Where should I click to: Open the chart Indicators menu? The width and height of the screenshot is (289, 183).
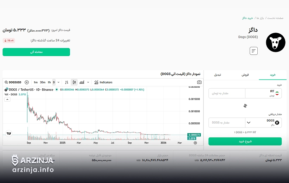(103, 82)
